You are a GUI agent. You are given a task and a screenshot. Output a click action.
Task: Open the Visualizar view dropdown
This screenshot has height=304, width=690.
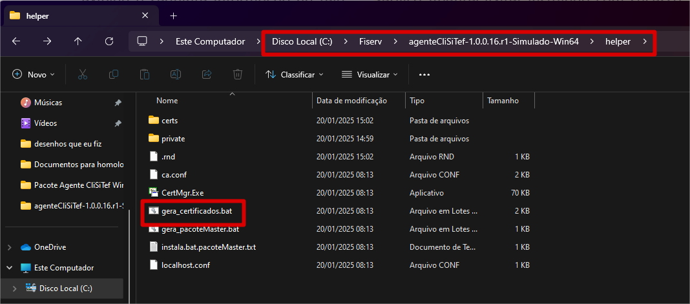pos(370,75)
